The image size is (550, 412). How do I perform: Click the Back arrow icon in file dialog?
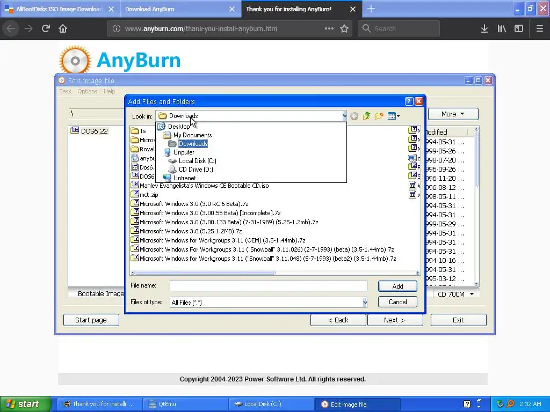pos(354,116)
